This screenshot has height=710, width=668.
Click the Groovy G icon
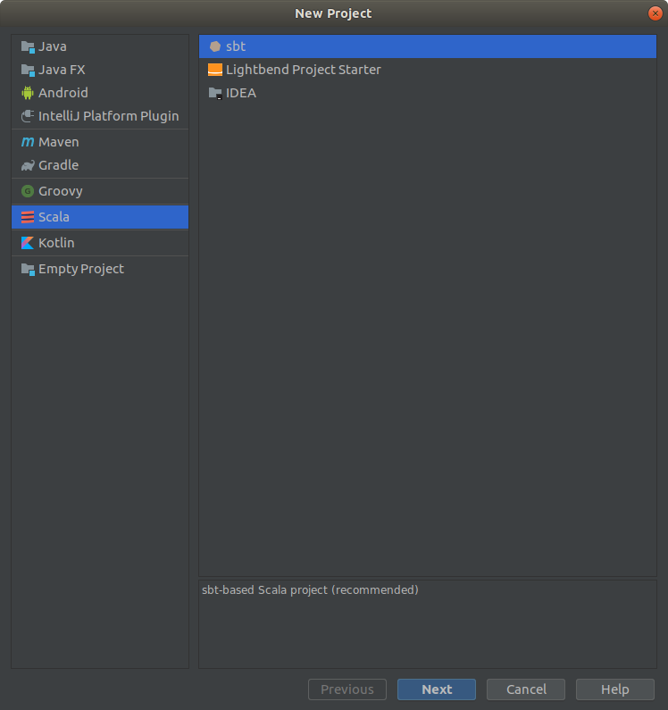click(28, 191)
